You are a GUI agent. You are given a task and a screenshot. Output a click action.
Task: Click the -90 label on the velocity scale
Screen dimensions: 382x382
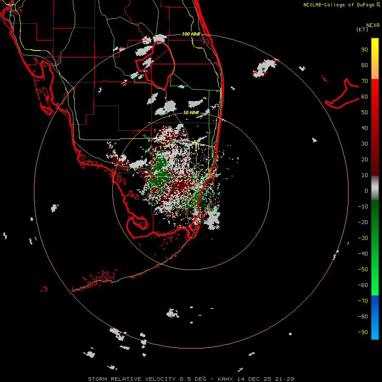363,332
